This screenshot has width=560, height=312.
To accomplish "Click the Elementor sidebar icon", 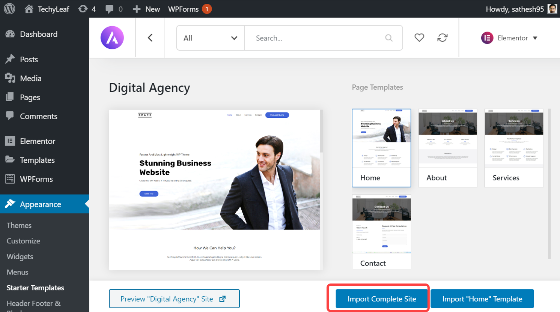I will tap(10, 141).
